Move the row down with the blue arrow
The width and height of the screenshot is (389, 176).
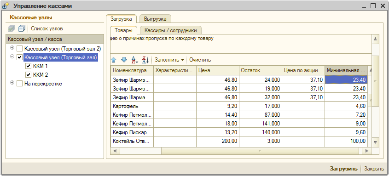124,60
